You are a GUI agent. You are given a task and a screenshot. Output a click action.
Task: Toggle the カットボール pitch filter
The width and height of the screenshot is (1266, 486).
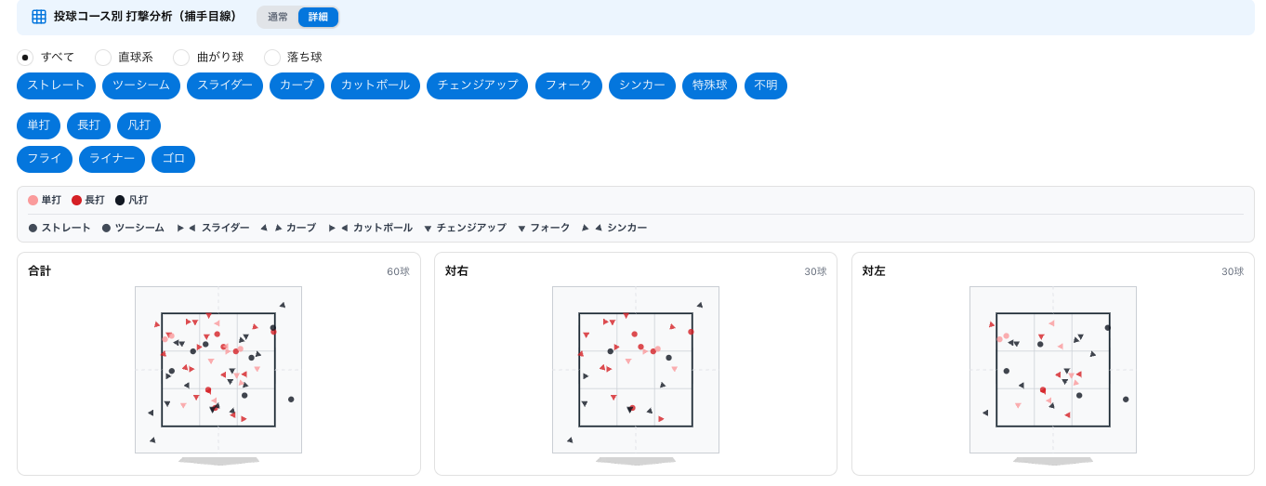click(376, 85)
